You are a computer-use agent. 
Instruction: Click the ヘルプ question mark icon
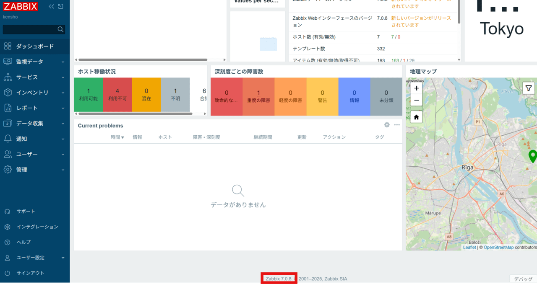click(x=7, y=242)
